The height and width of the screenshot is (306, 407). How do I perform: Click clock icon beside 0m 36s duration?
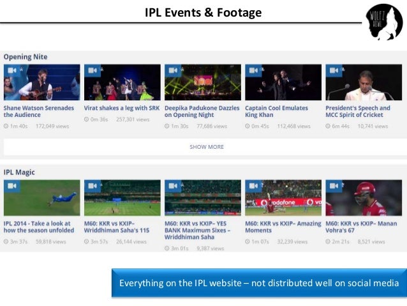click(86, 119)
